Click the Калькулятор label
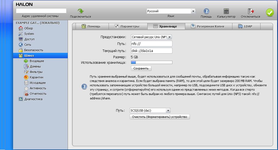This screenshot has height=150, width=278. (x=226, y=17)
